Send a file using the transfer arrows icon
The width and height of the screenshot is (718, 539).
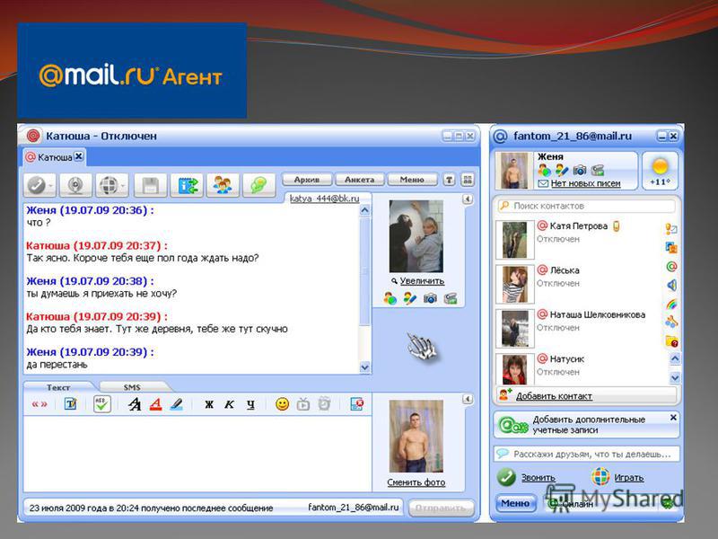pos(187,185)
